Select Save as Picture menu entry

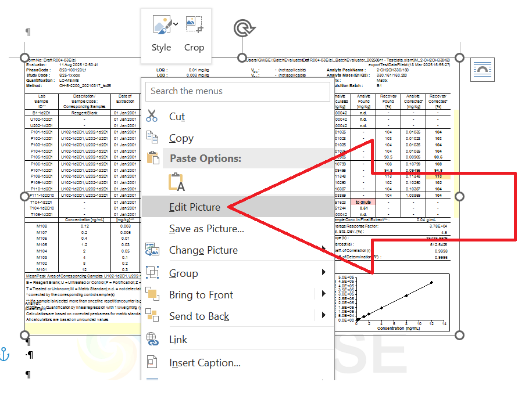click(206, 229)
